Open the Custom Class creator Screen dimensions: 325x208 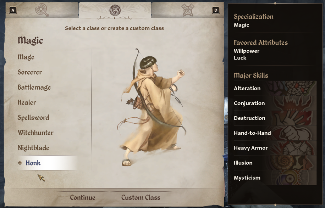point(141,197)
